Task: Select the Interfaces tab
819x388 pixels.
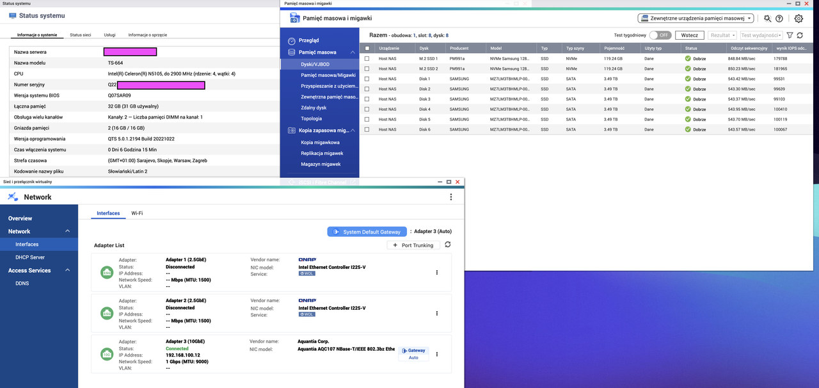Action: pos(108,213)
